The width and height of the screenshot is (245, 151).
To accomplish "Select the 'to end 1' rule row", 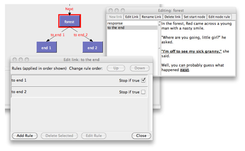I will (x=79, y=80).
